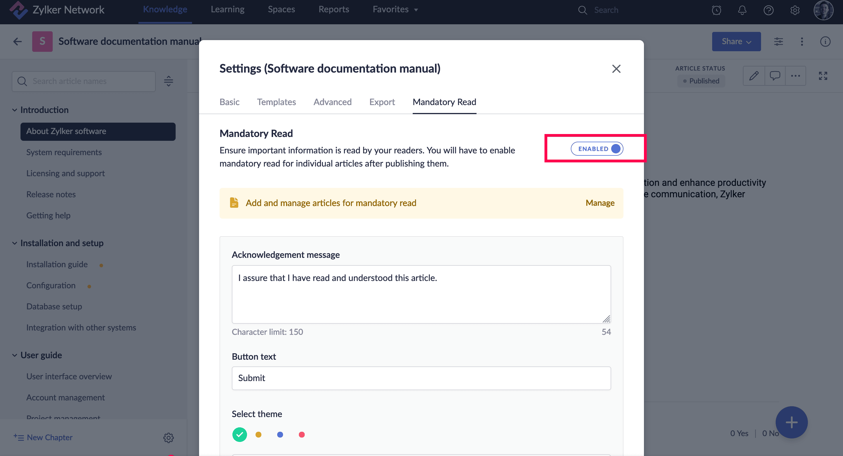
Task: Click the manual info icon
Action: click(825, 42)
